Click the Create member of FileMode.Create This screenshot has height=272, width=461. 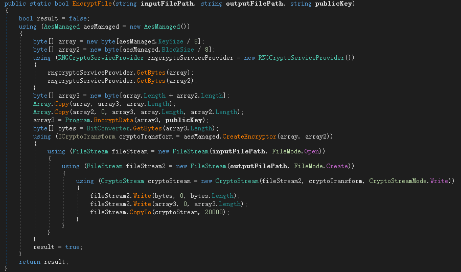tap(337, 167)
